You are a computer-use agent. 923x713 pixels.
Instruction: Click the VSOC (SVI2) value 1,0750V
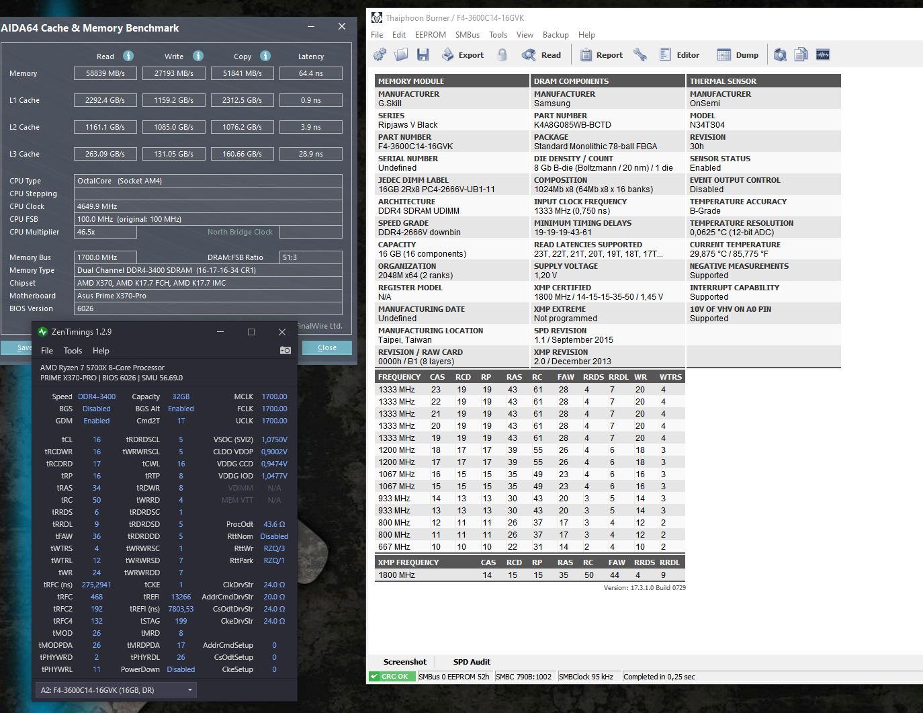[x=274, y=439]
